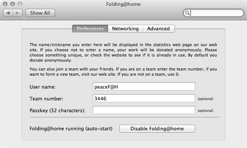Focus the empty Passkey field
247x148 pixels.
(144, 110)
